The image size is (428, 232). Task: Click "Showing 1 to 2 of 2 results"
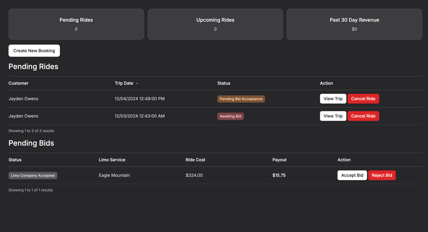pos(31,131)
